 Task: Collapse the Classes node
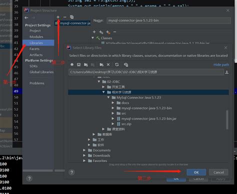coord(93,38)
